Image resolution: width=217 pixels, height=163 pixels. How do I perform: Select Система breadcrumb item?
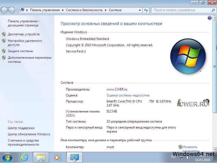pyautogui.click(x=115, y=10)
